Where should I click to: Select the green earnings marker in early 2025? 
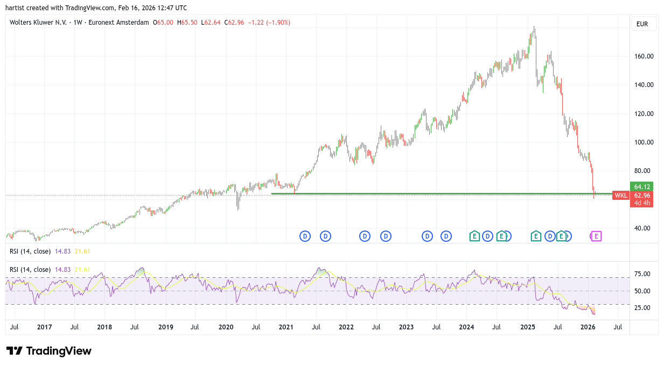[x=536, y=236]
